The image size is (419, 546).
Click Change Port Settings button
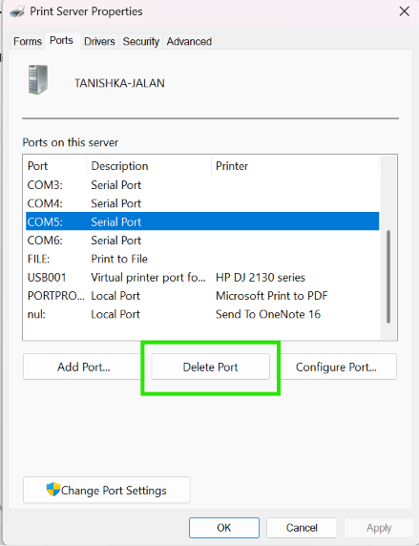[x=107, y=490]
